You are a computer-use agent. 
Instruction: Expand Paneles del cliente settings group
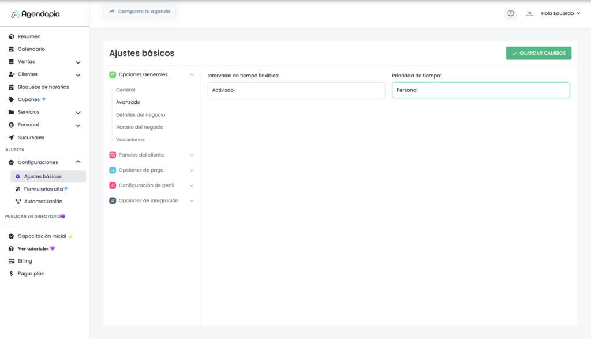[x=192, y=155]
